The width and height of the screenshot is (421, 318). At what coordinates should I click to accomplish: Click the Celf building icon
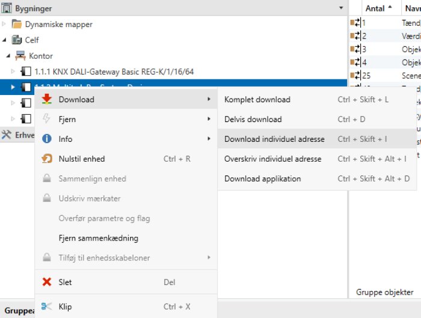(17, 40)
